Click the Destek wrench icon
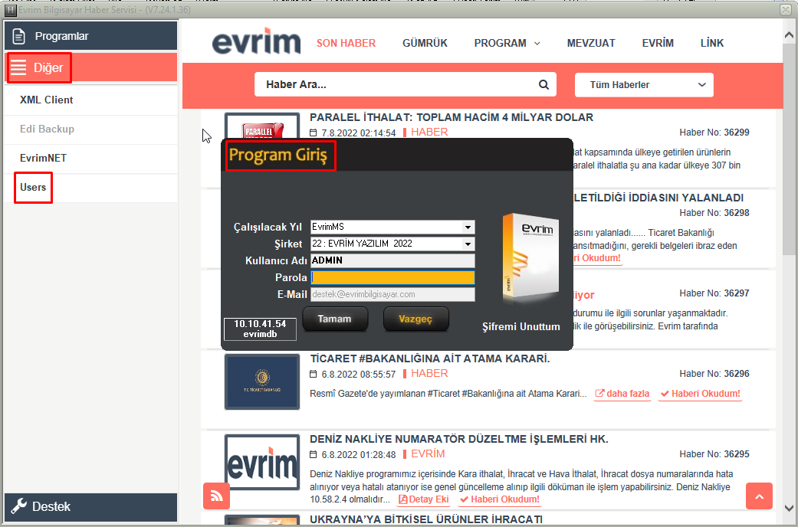This screenshot has width=798, height=527. tap(19, 506)
